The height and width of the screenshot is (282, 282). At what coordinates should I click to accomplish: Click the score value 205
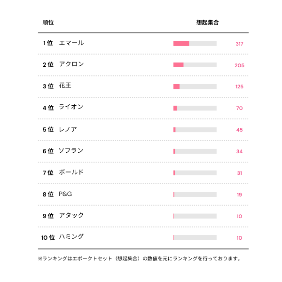(239, 65)
